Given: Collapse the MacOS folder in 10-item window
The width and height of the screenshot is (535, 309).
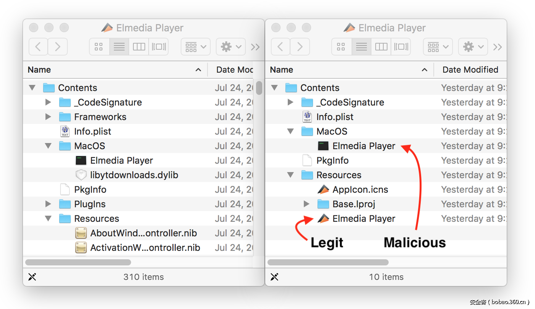Looking at the screenshot, I should (290, 132).
